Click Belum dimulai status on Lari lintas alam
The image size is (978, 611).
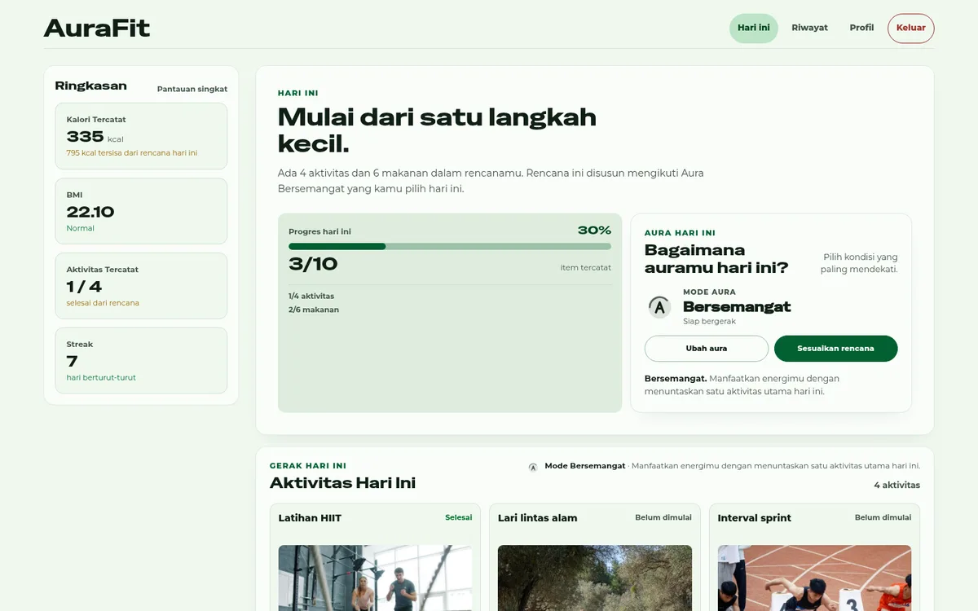point(663,517)
